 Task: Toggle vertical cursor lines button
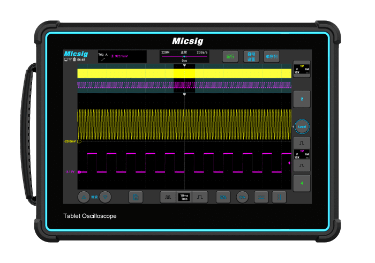[x=279, y=197]
